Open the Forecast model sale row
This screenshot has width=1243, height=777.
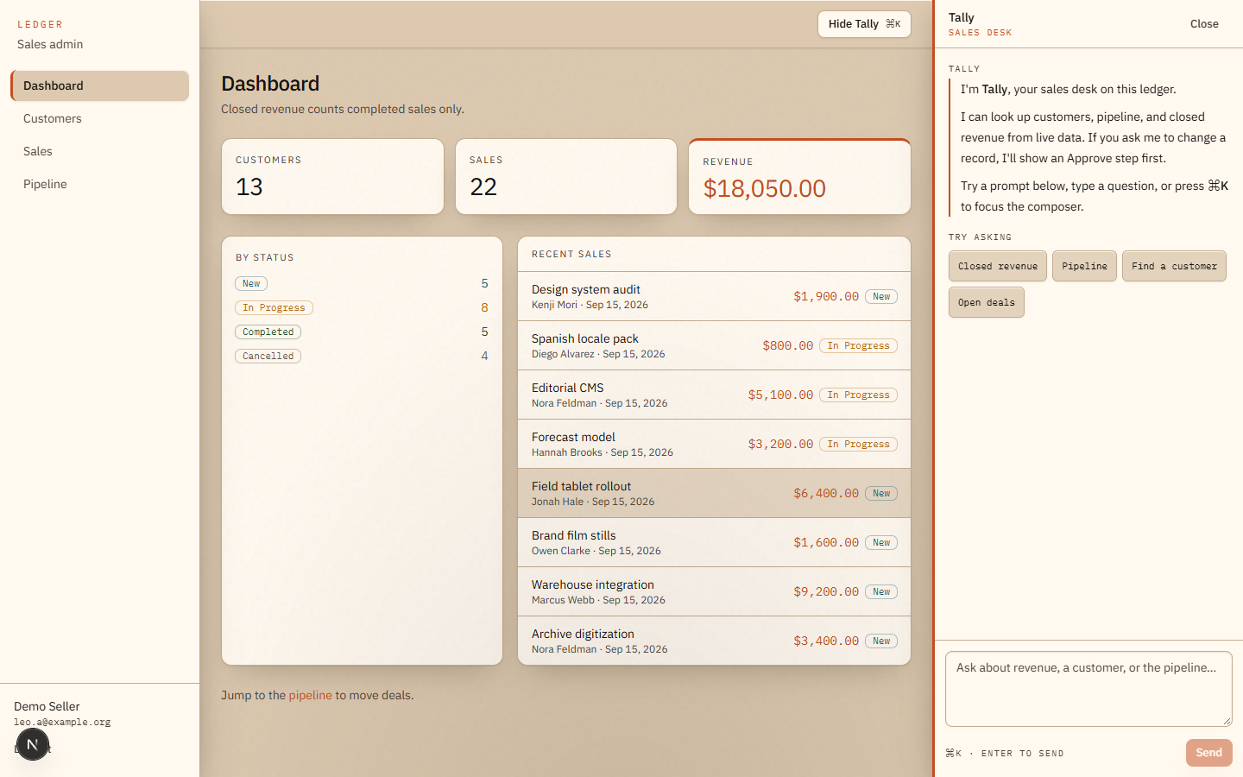714,444
